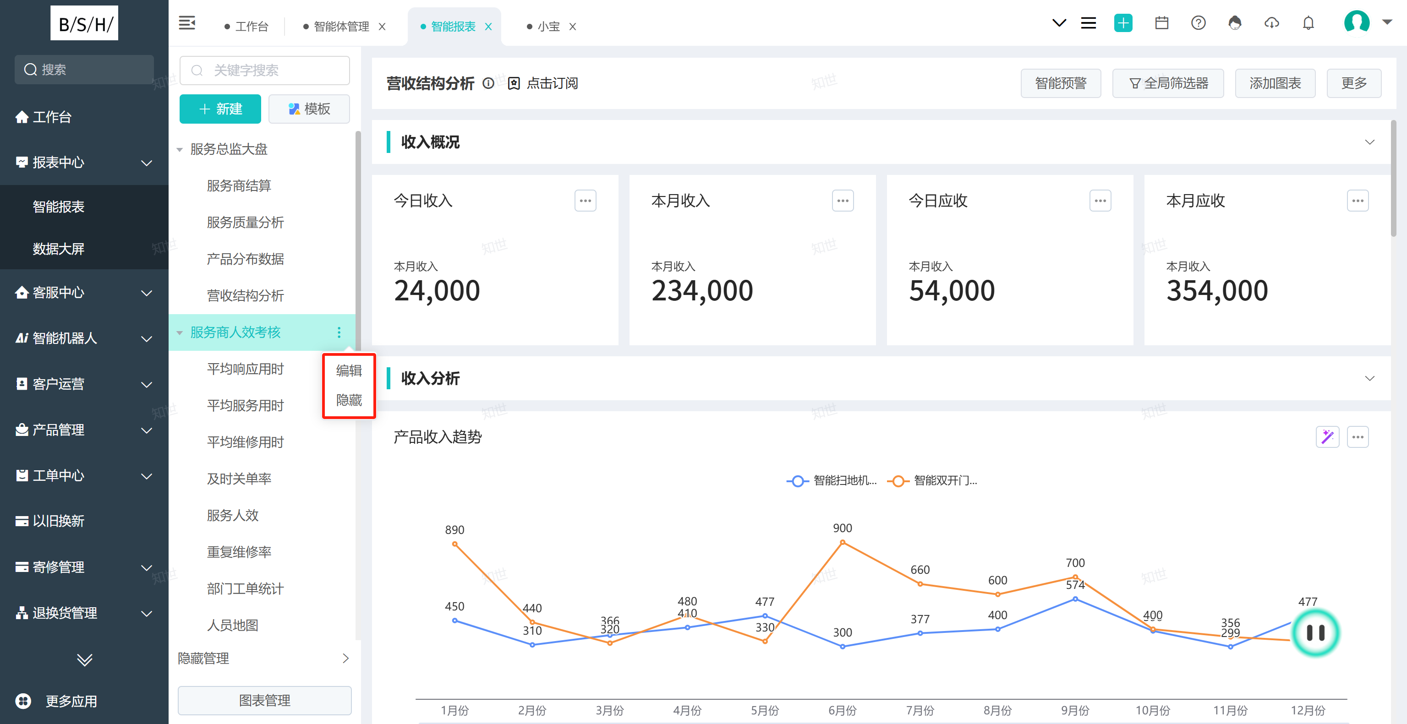Image resolution: width=1407 pixels, height=724 pixels.
Task: Toggle the 智能扫地机 legend series
Action: [x=831, y=480]
